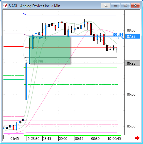Viewport: 143px width, 144px height.
Task: Click the 05:45 time axis label
Action: point(14,139)
